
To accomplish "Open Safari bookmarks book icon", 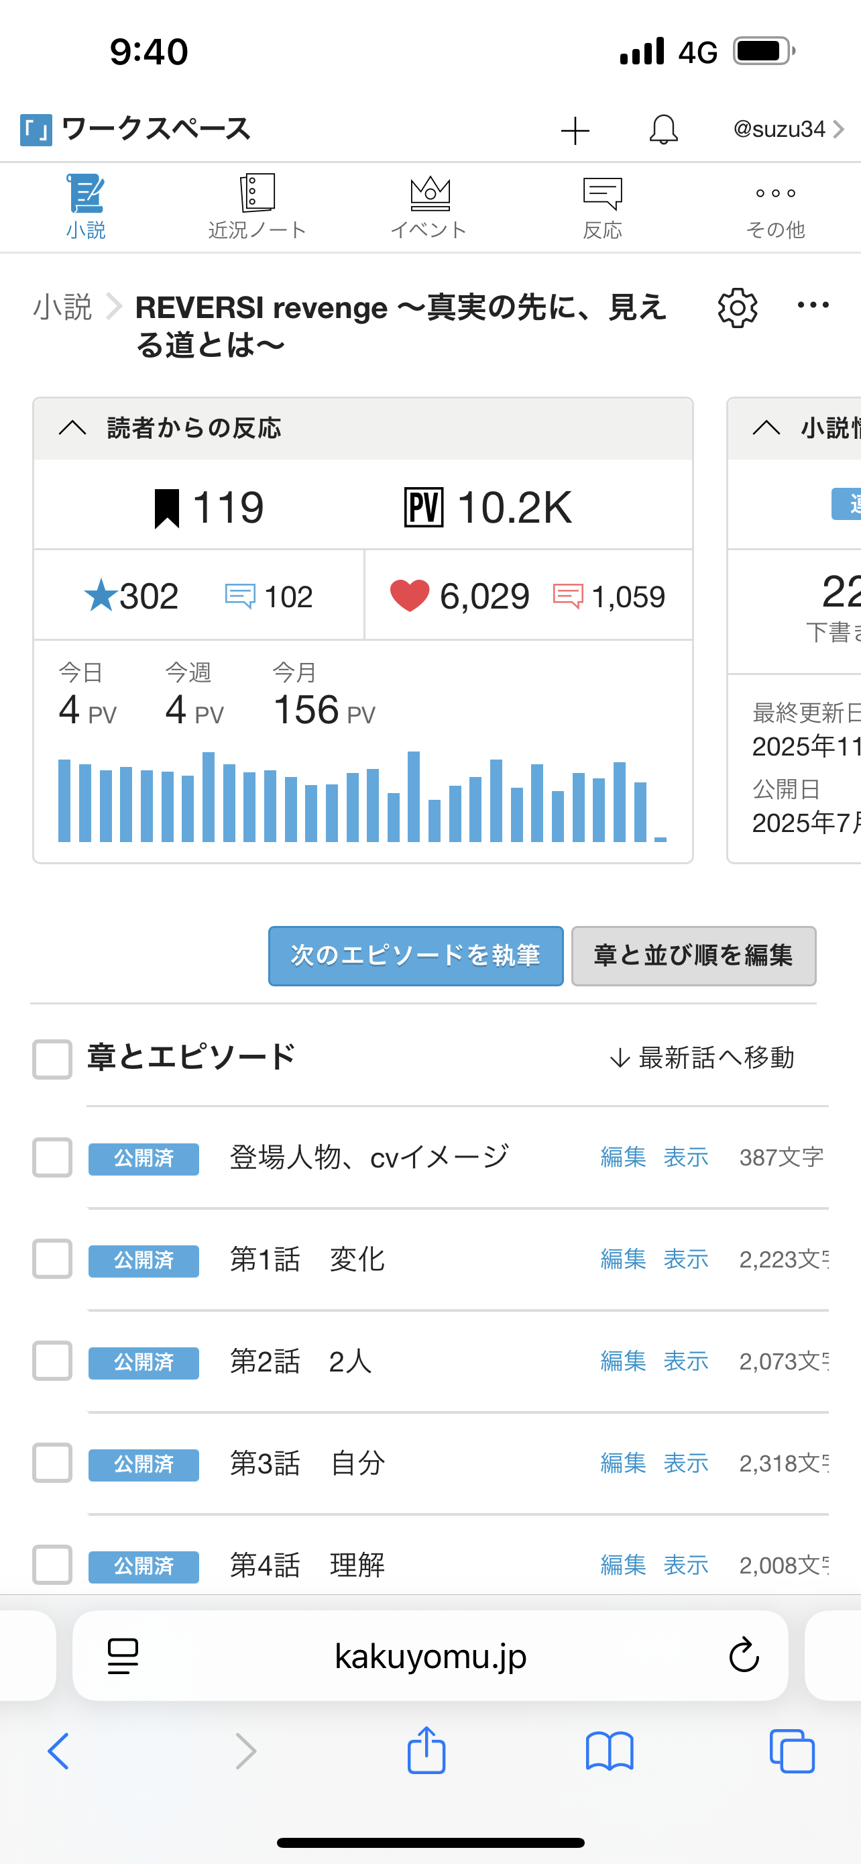I will (610, 1751).
